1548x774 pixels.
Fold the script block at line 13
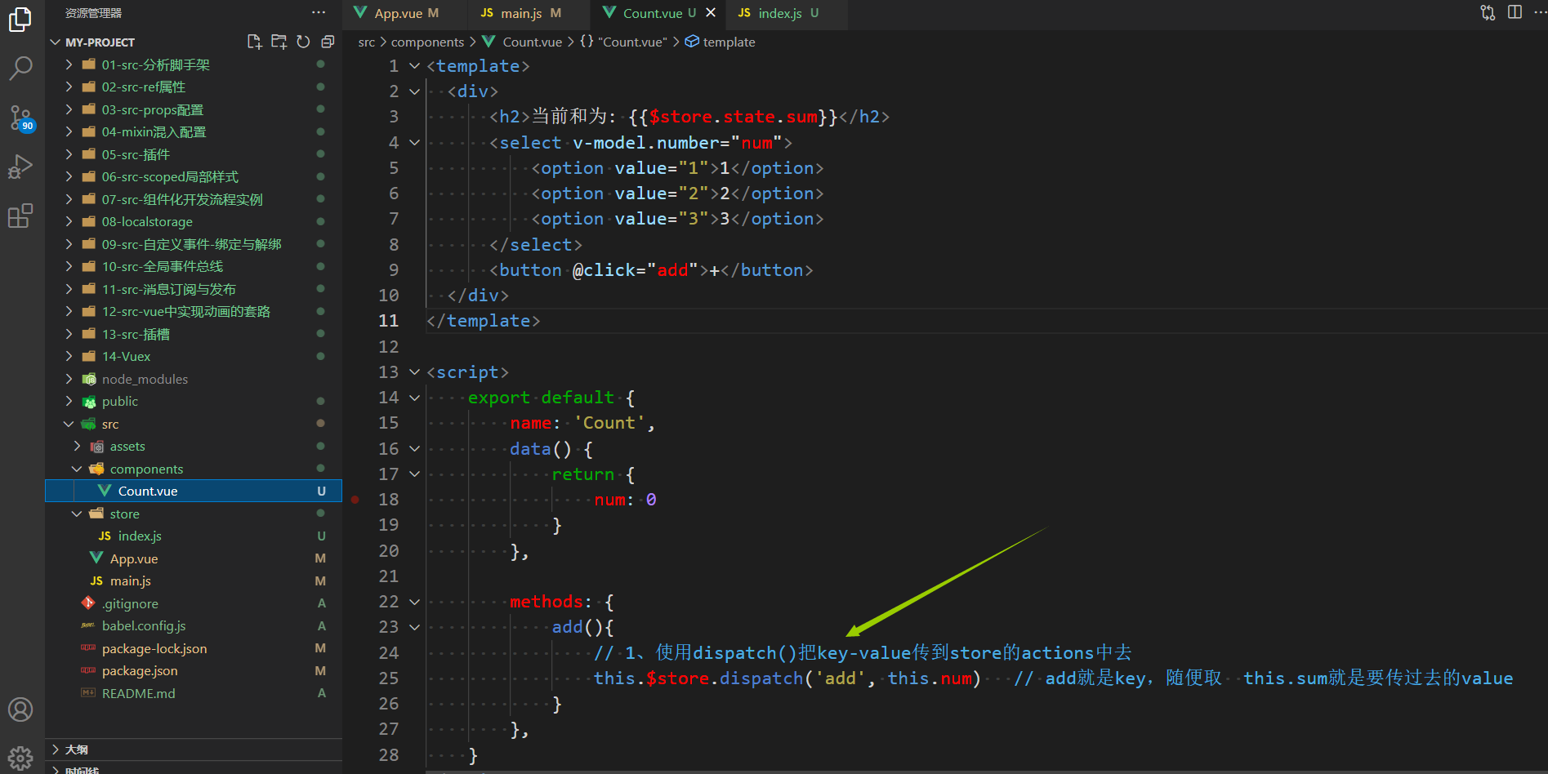coord(414,372)
